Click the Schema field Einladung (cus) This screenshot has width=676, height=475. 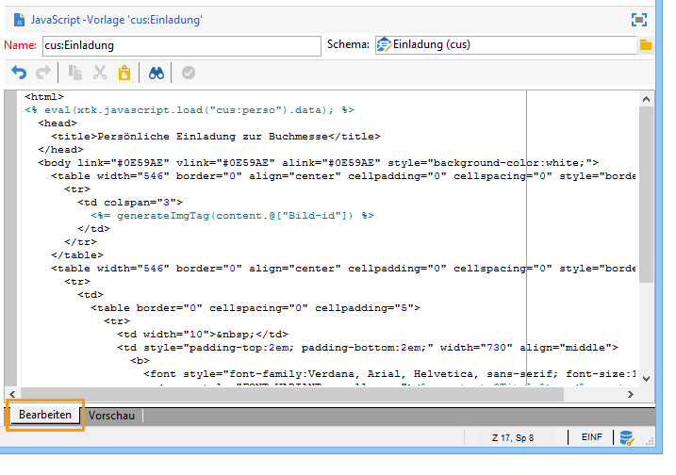coord(505,45)
